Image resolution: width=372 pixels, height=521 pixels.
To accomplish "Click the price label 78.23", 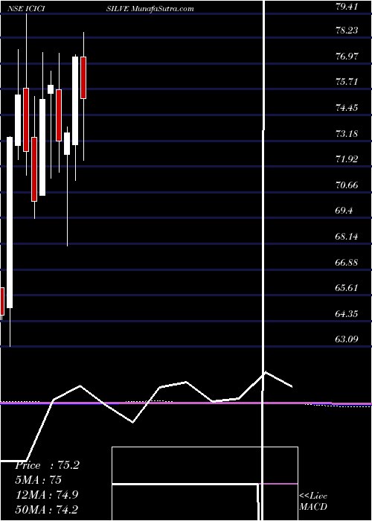I will [347, 31].
